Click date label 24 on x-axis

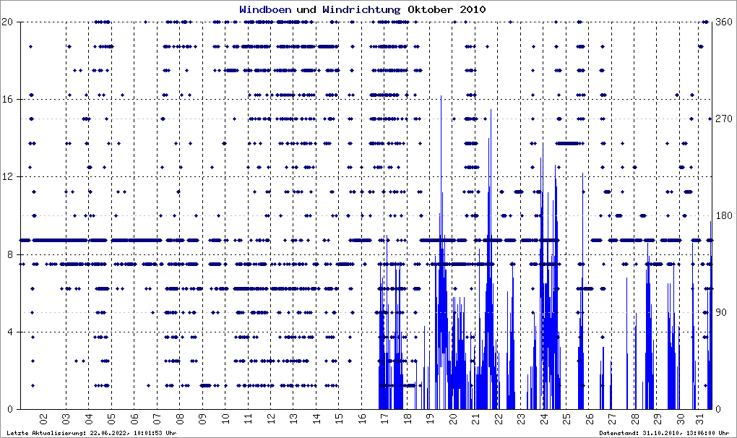point(544,418)
